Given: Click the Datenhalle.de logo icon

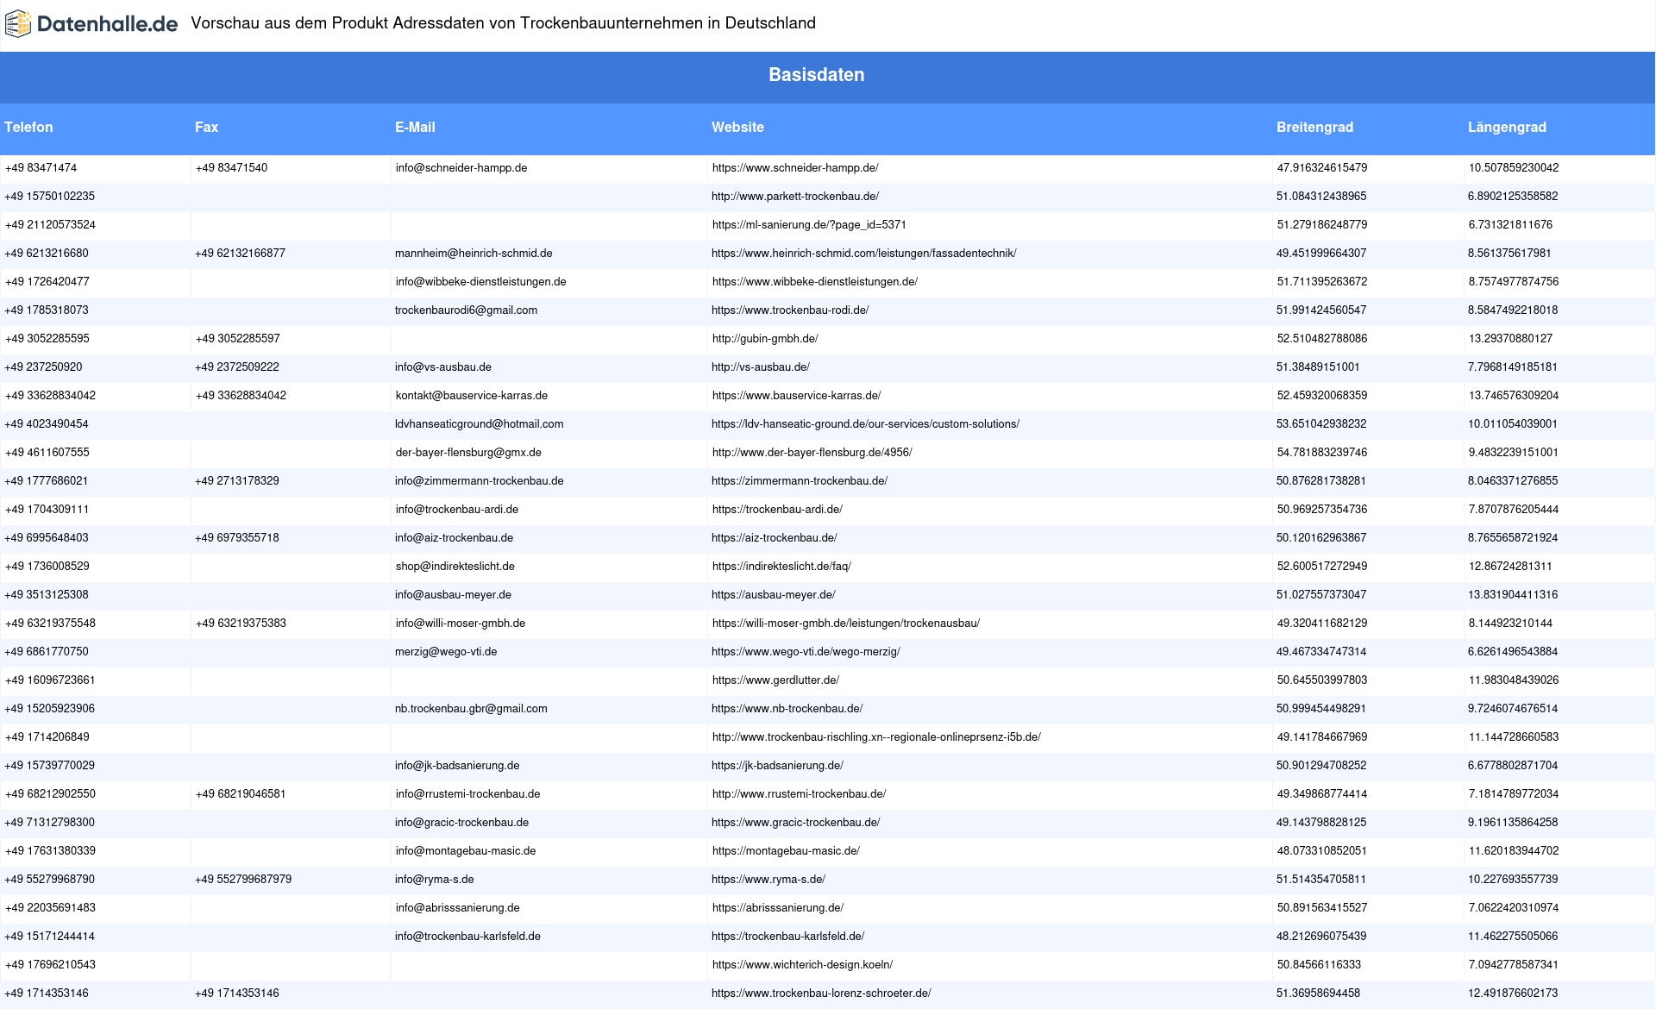Looking at the screenshot, I should (18, 24).
